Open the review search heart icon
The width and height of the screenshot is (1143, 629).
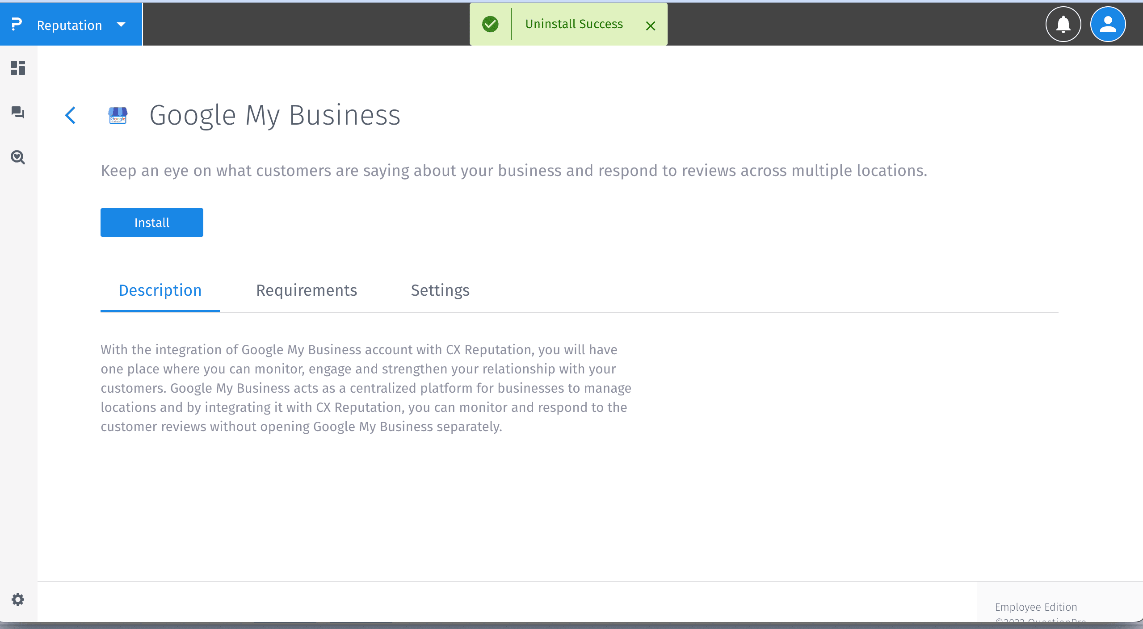click(18, 157)
